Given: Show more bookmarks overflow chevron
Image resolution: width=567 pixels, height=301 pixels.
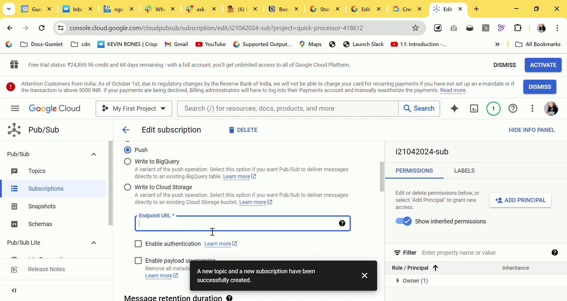Looking at the screenshot, I should click(497, 44).
